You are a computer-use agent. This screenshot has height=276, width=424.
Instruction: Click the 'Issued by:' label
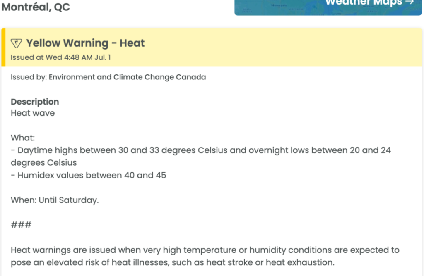point(29,77)
